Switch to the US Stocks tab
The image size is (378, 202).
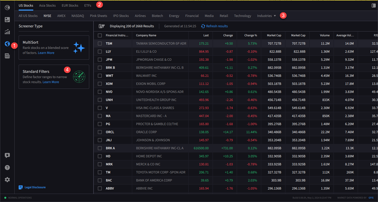click(26, 6)
